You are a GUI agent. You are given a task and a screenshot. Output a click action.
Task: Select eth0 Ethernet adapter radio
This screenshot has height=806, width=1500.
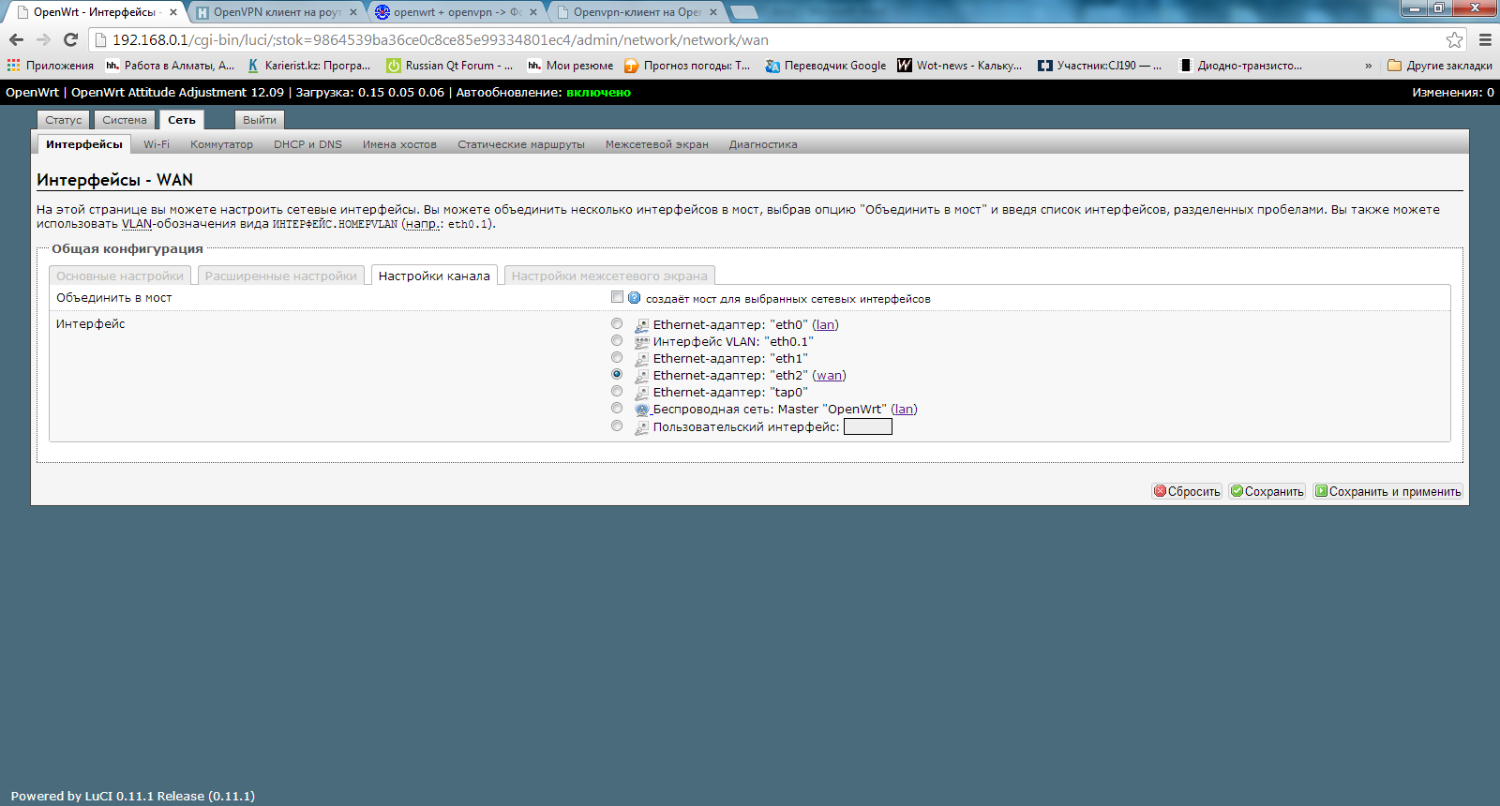617,323
